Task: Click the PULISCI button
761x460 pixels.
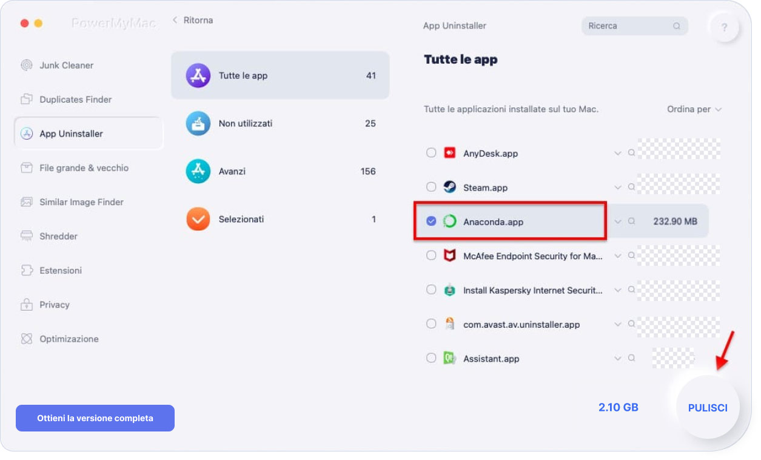Action: click(x=708, y=408)
